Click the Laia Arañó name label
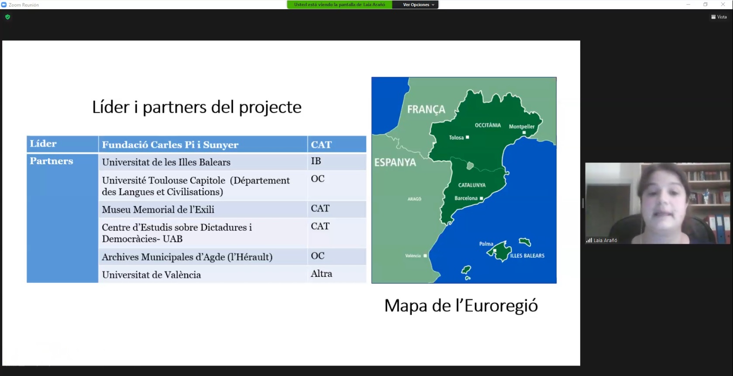 coord(605,241)
